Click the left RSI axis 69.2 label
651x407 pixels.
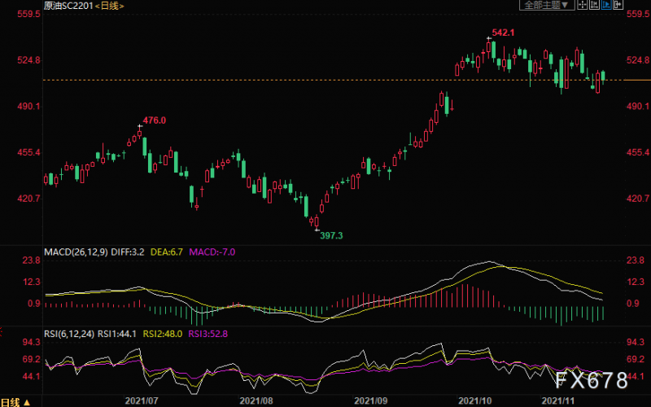click(31, 359)
